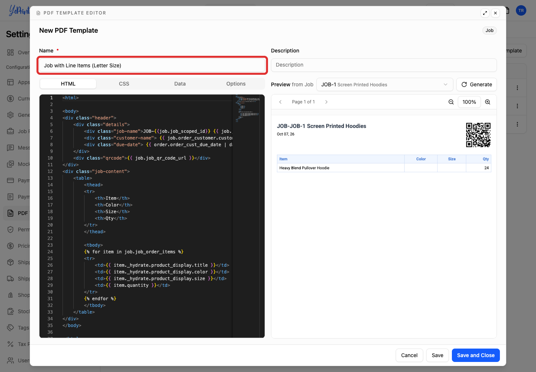The image size is (536, 372).
Task: Click Save and Close
Action: pyautogui.click(x=476, y=355)
